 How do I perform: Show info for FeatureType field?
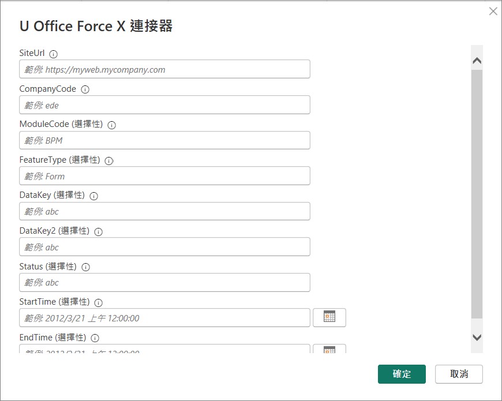pos(109,161)
